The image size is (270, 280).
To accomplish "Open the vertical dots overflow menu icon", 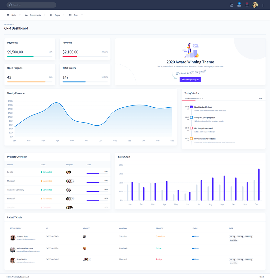I will (x=263, y=5).
